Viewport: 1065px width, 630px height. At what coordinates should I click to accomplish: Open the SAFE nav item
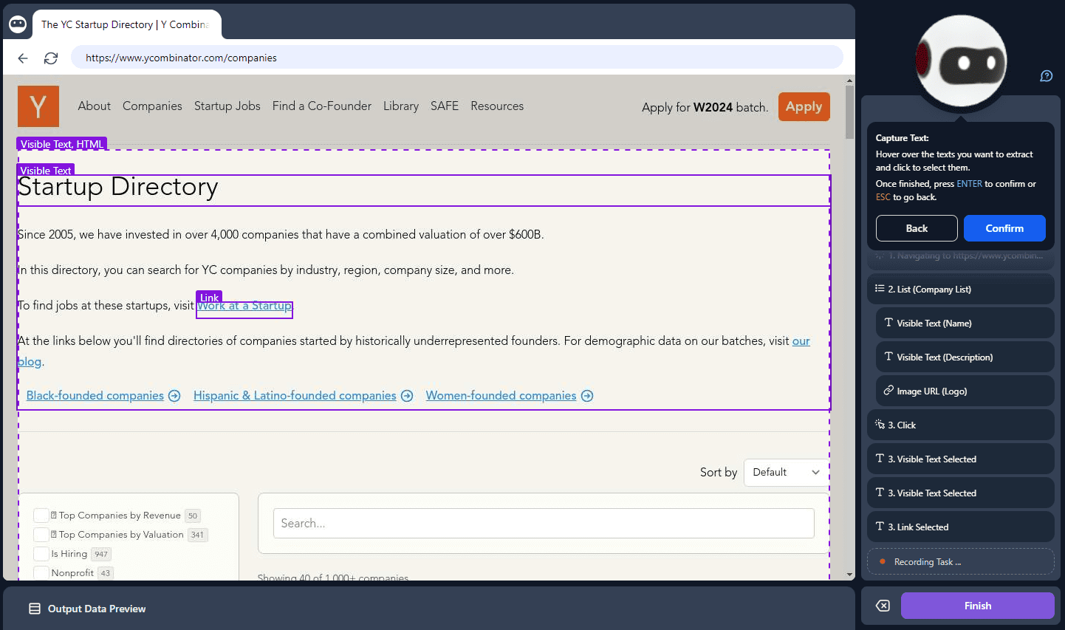[x=445, y=106]
